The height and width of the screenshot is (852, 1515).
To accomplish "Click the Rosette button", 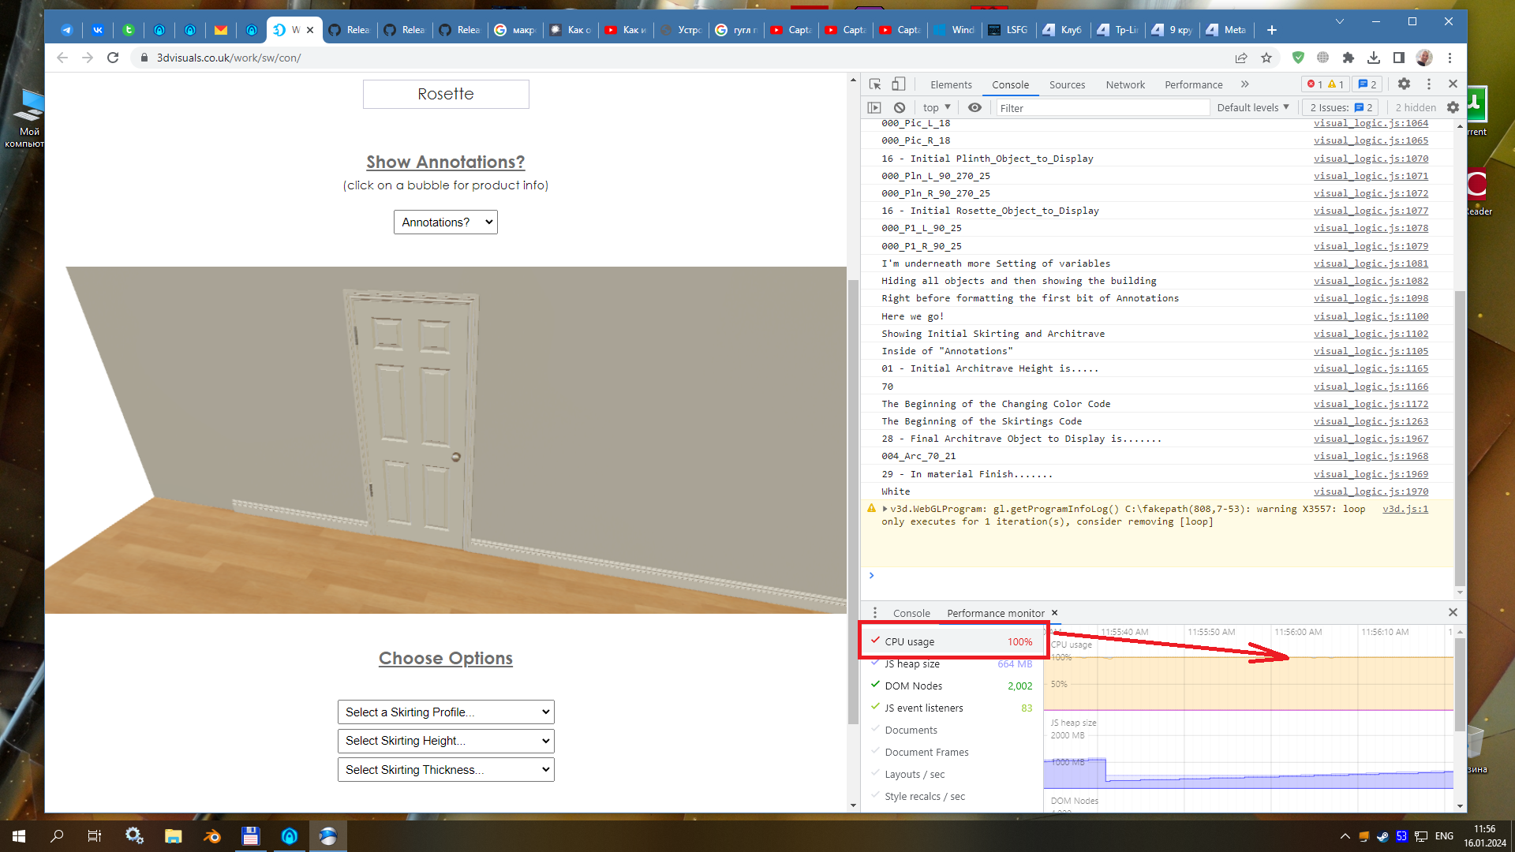I will click(x=446, y=94).
